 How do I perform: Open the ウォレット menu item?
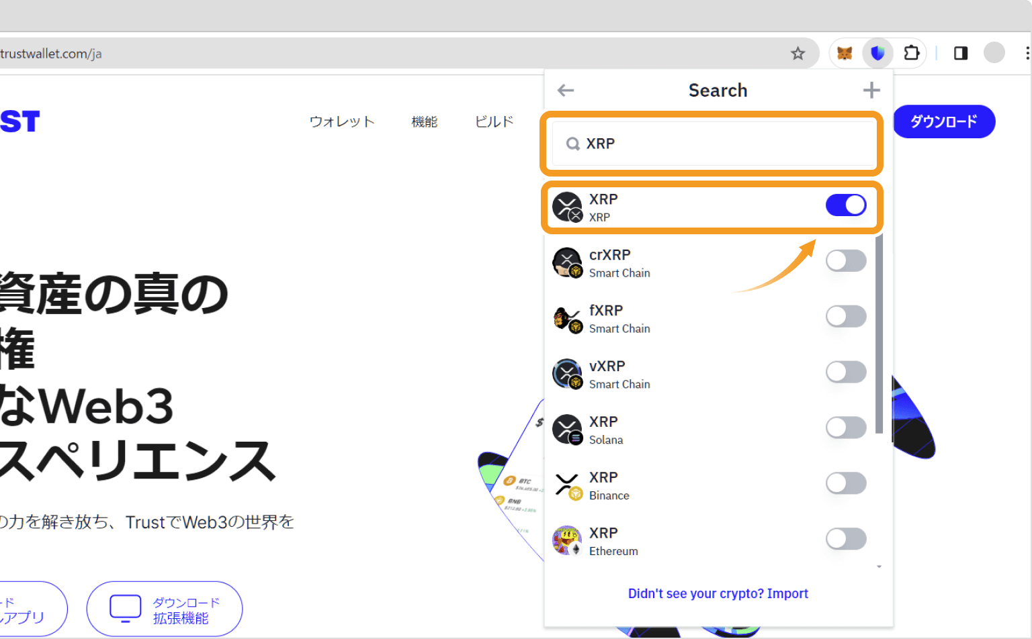click(x=341, y=121)
